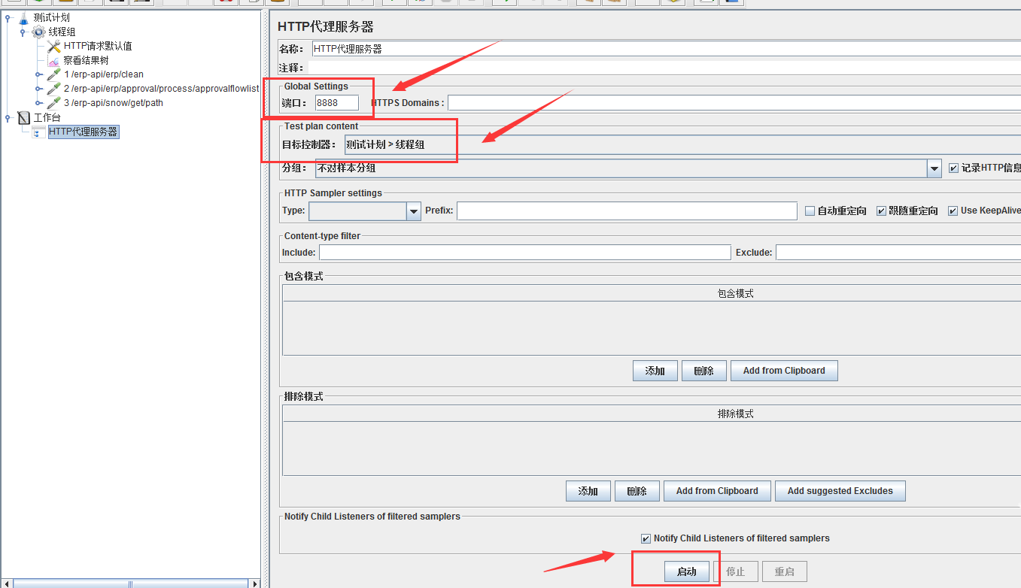Click Add from Clipboard under 排除模式

click(x=717, y=491)
